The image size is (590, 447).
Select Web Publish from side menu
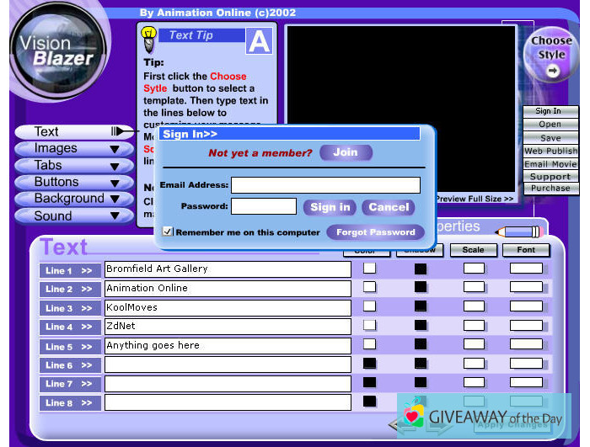pos(550,152)
